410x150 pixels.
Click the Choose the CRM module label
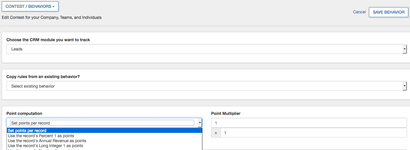click(48, 40)
